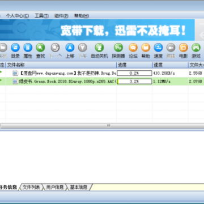Open task properties via 属性 icon
This screenshot has width=204, height=204.
pos(28,48)
